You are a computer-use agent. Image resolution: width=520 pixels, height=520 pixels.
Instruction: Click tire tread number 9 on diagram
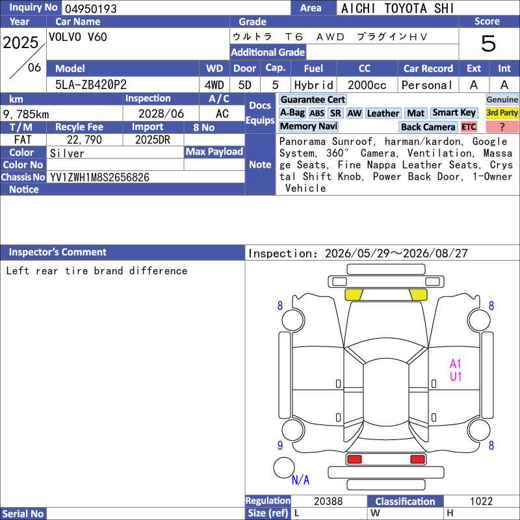coord(280,445)
